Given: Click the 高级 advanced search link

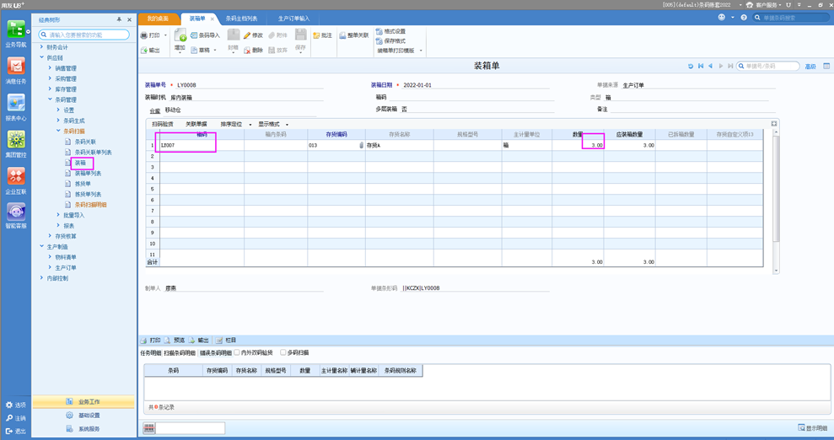Looking at the screenshot, I should pos(810,67).
